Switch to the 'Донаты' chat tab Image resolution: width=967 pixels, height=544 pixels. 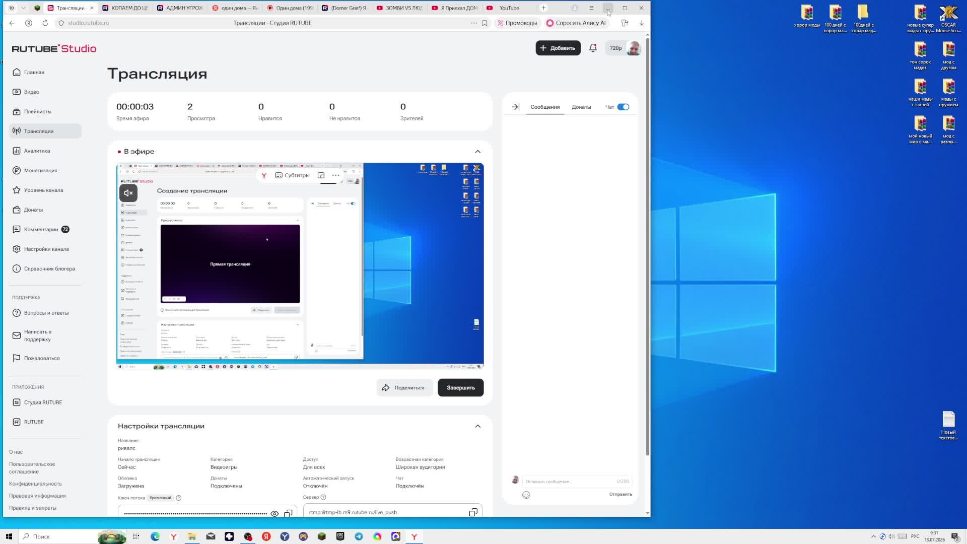point(581,107)
